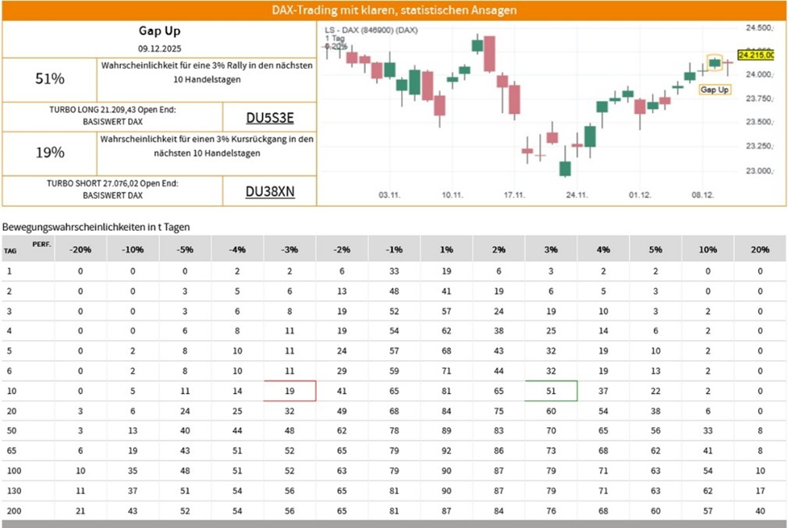Viewport: 788px width, 528px height.
Task: Click the 24.11. date on chart axis
Action: point(577,193)
